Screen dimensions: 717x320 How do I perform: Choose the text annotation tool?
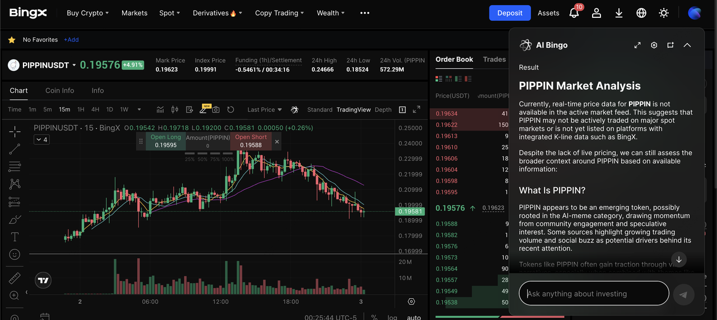point(15,236)
